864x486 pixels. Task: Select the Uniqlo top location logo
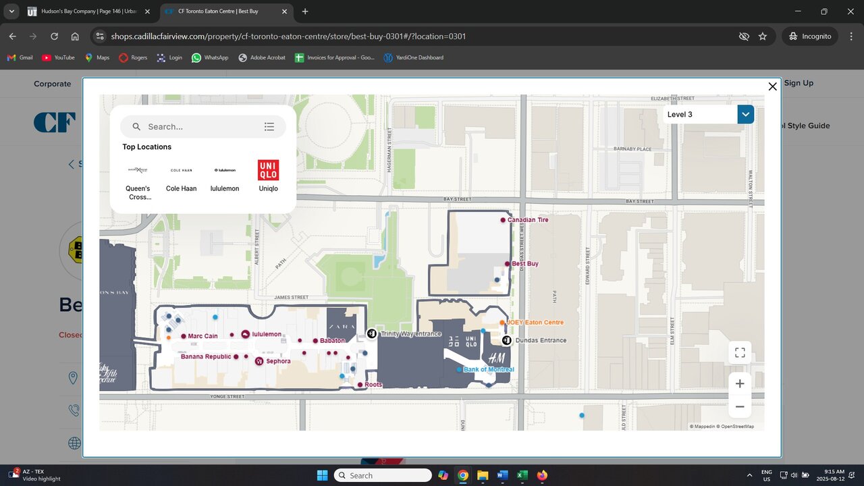coord(268,170)
